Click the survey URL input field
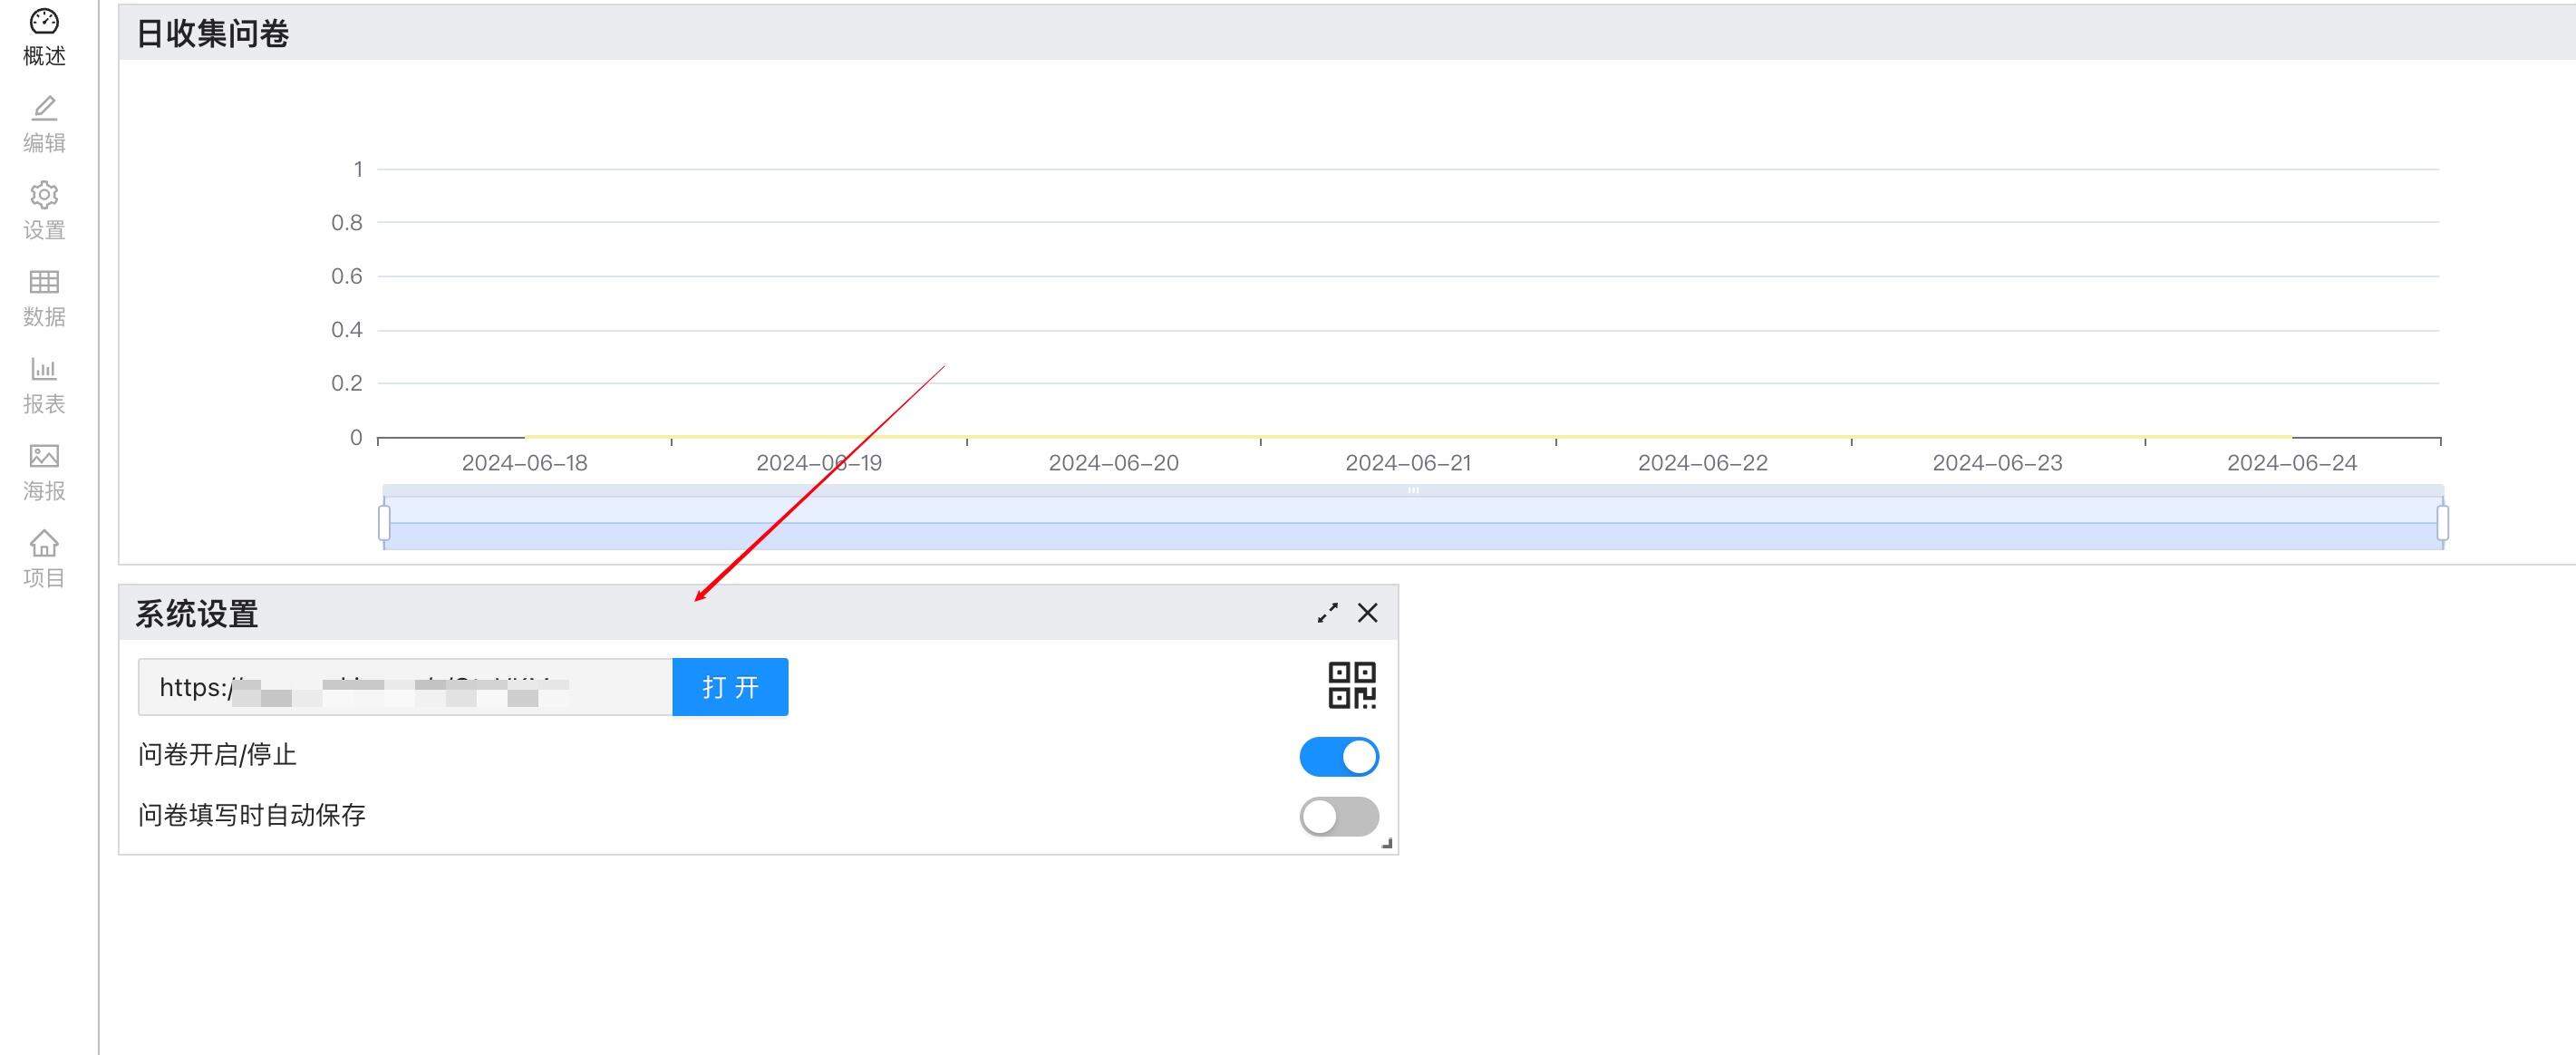The image size is (2576, 1055). coord(405,687)
